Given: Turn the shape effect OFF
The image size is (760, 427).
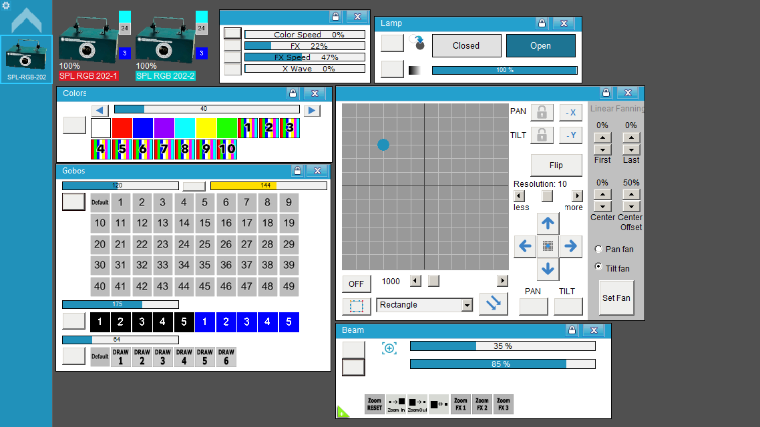Looking at the screenshot, I should point(356,284).
